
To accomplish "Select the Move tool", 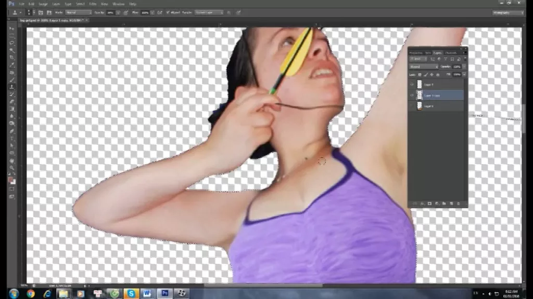I will coord(12,29).
